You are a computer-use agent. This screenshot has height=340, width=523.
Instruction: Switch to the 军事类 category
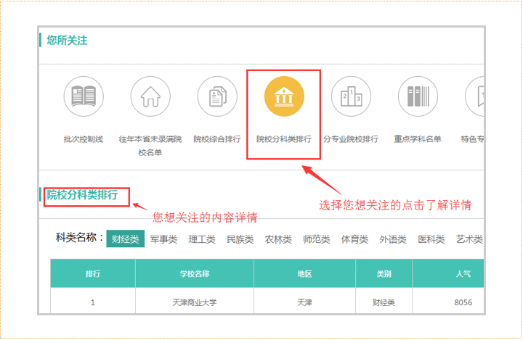coord(163,239)
